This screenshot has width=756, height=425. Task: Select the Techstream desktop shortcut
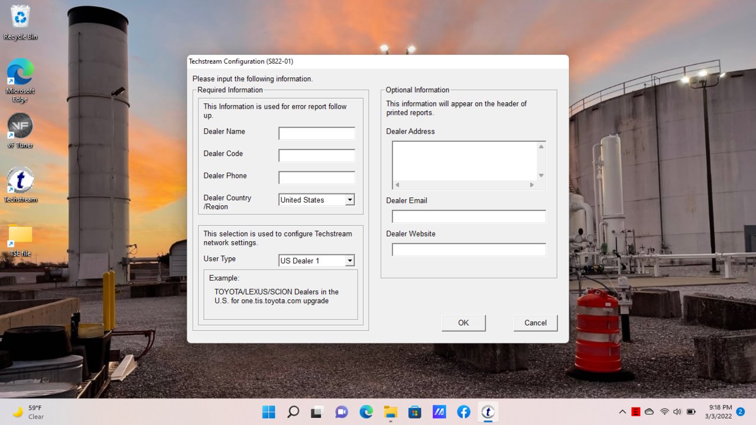coord(20,185)
